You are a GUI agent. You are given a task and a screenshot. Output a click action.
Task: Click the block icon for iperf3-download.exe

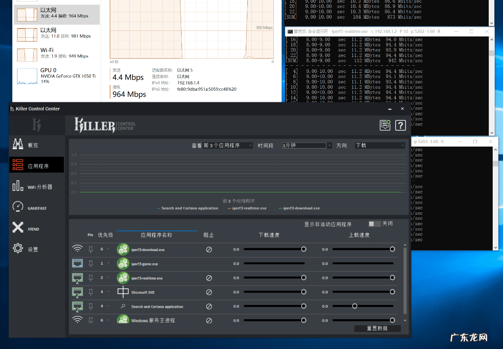click(209, 250)
